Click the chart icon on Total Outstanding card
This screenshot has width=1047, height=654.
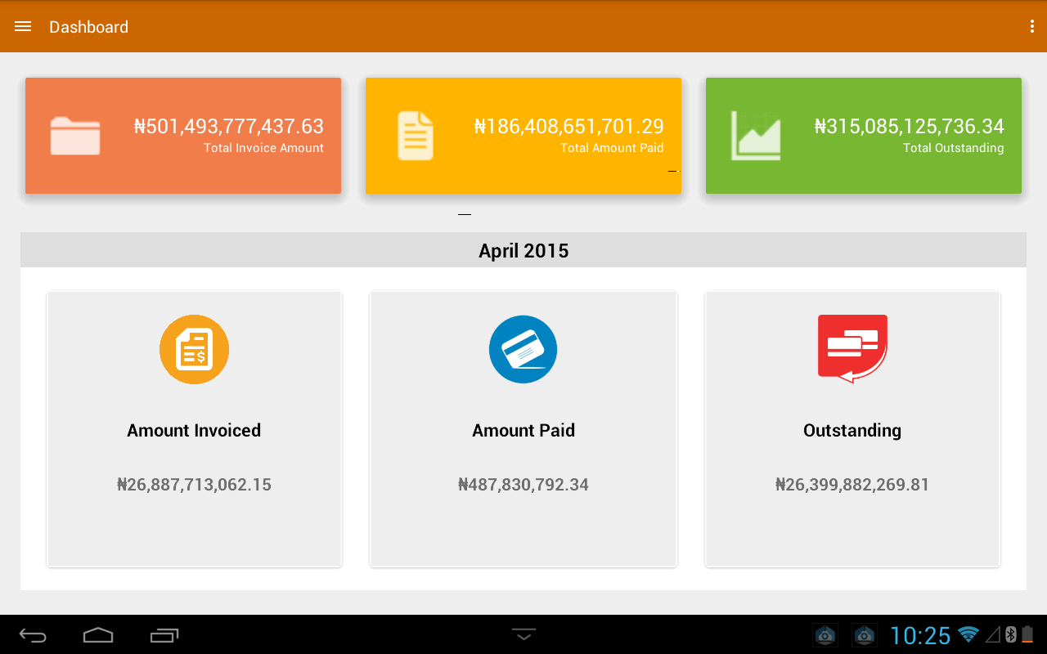point(756,135)
